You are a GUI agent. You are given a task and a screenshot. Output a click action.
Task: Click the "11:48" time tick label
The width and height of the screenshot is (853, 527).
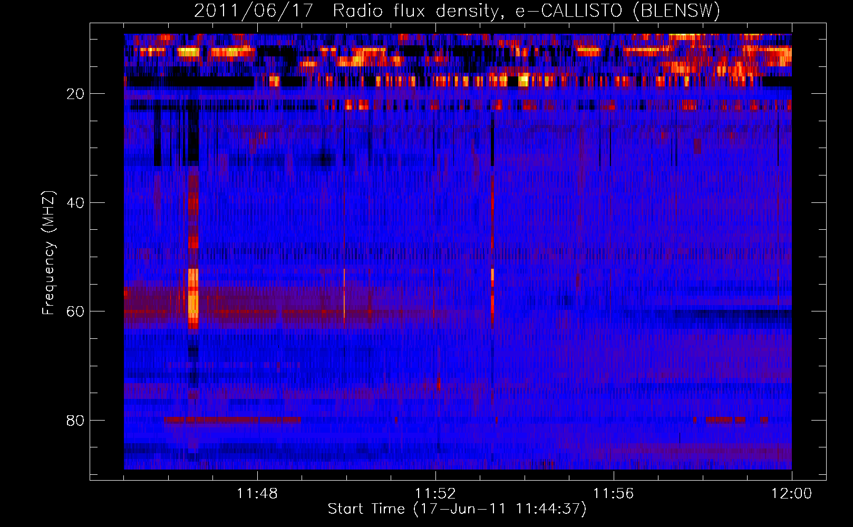click(257, 494)
